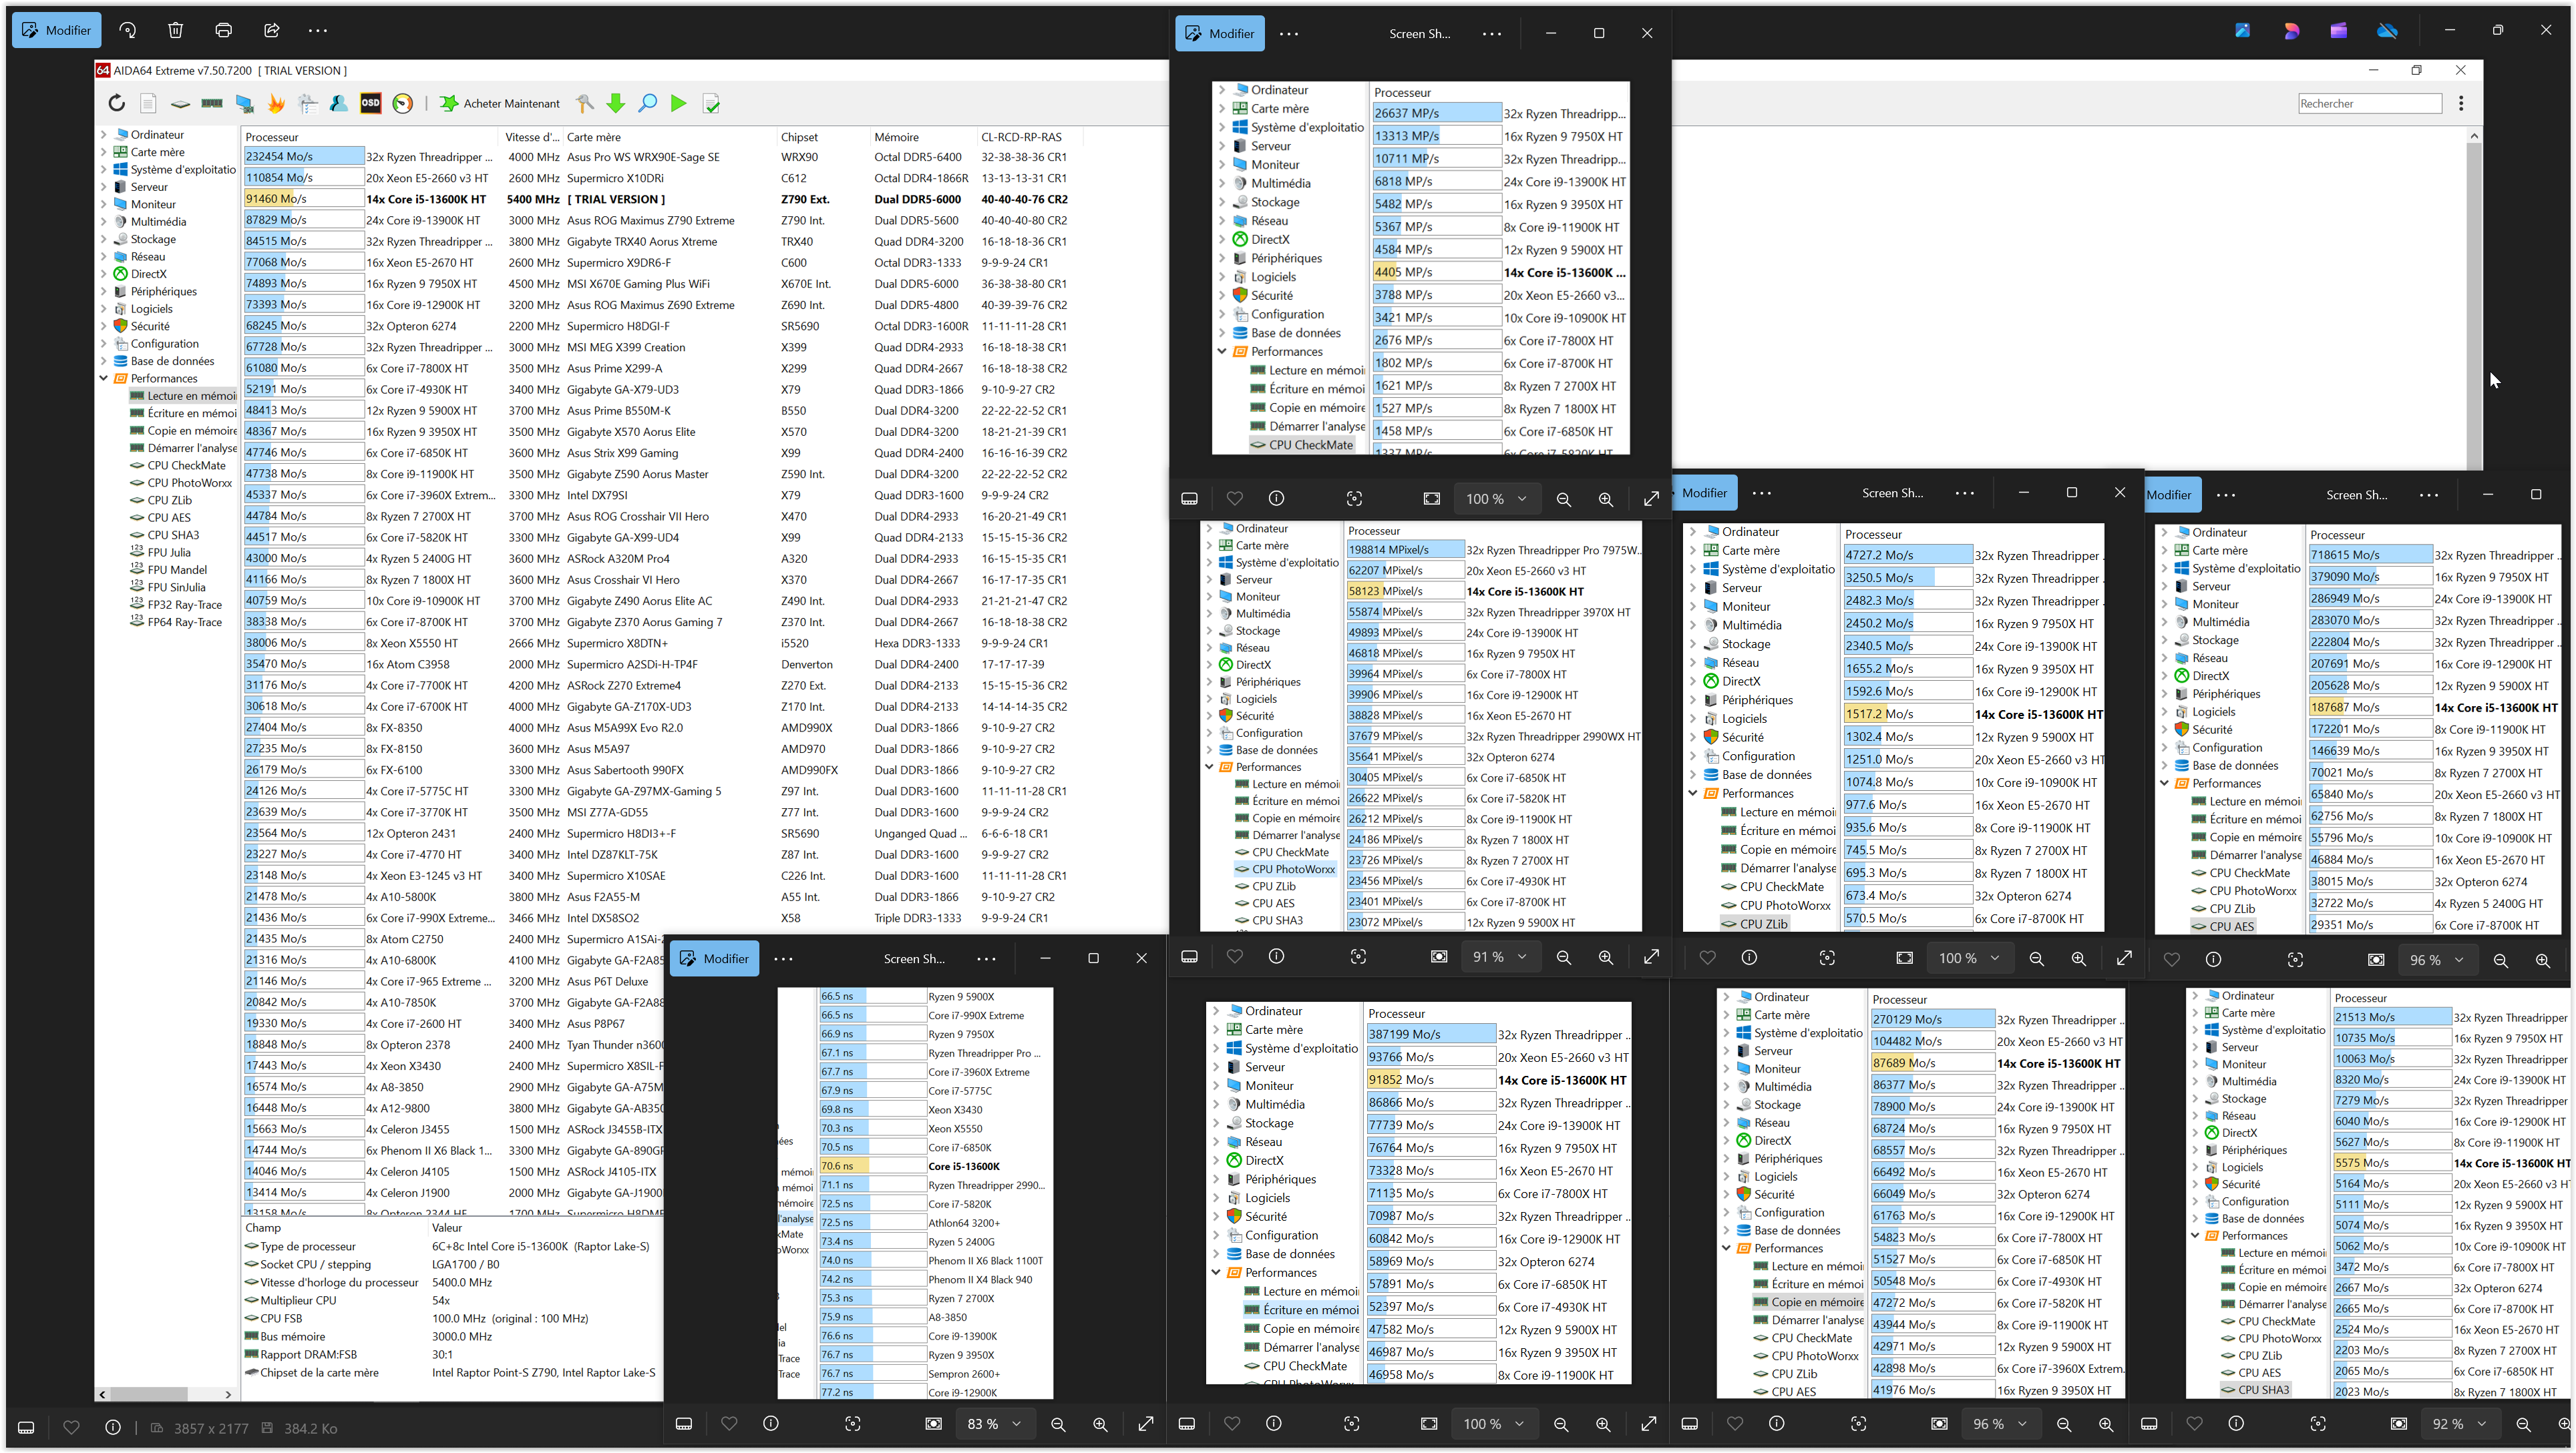Toggle the heart in the 83 % viewer bar
The height and width of the screenshot is (1453, 2576).
point(729,1423)
